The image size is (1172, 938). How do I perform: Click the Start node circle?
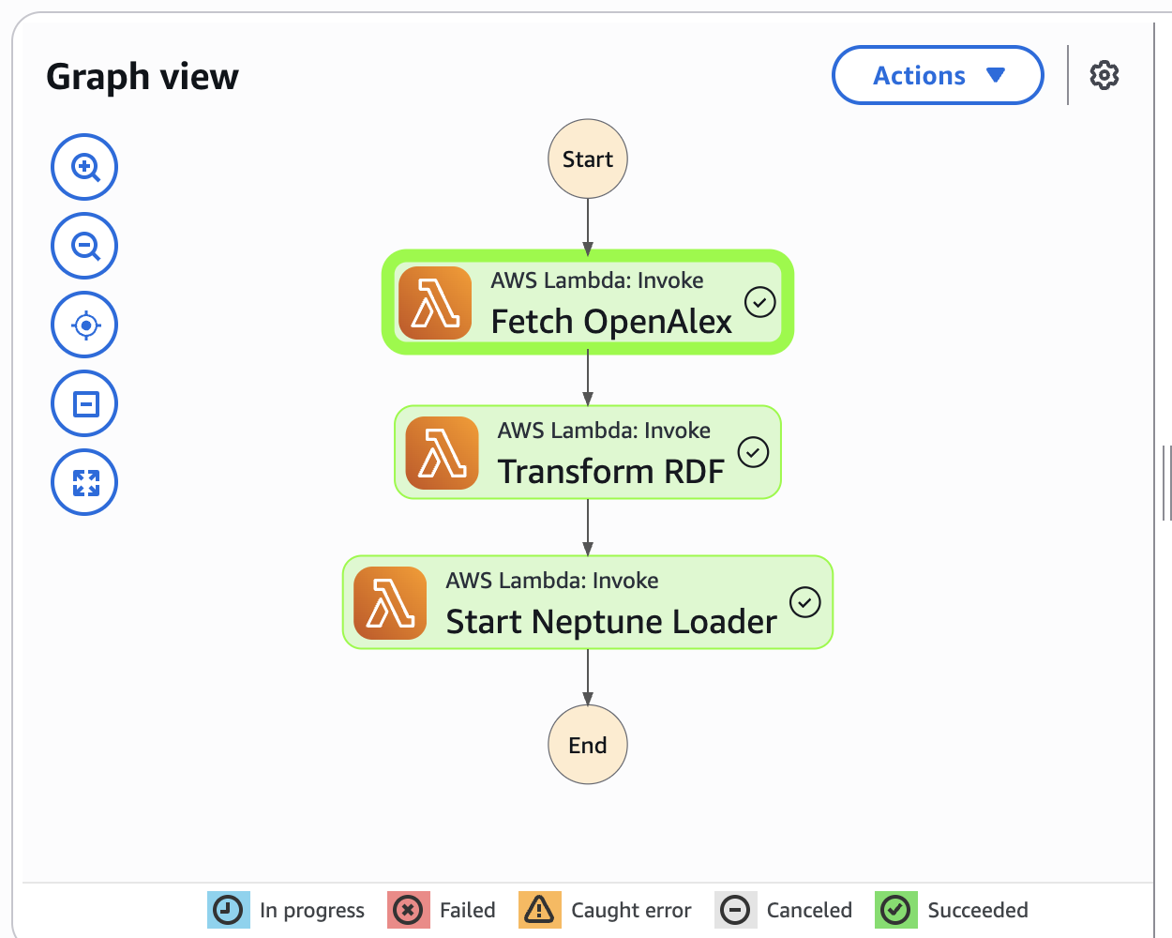pyautogui.click(x=588, y=159)
